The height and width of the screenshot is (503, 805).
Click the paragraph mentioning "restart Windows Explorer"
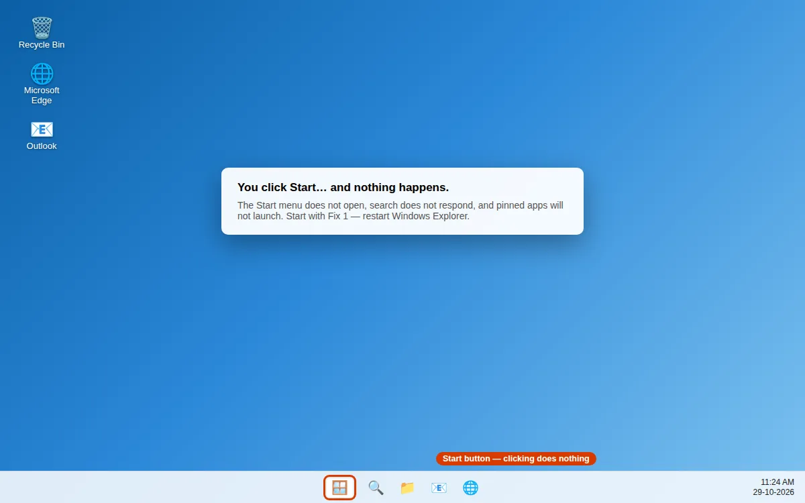(400, 211)
